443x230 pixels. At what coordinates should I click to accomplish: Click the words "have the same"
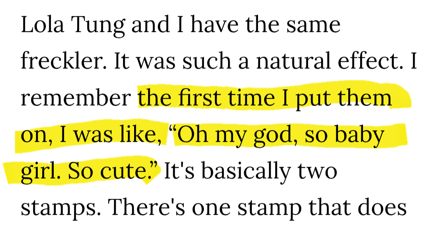[x=265, y=24]
